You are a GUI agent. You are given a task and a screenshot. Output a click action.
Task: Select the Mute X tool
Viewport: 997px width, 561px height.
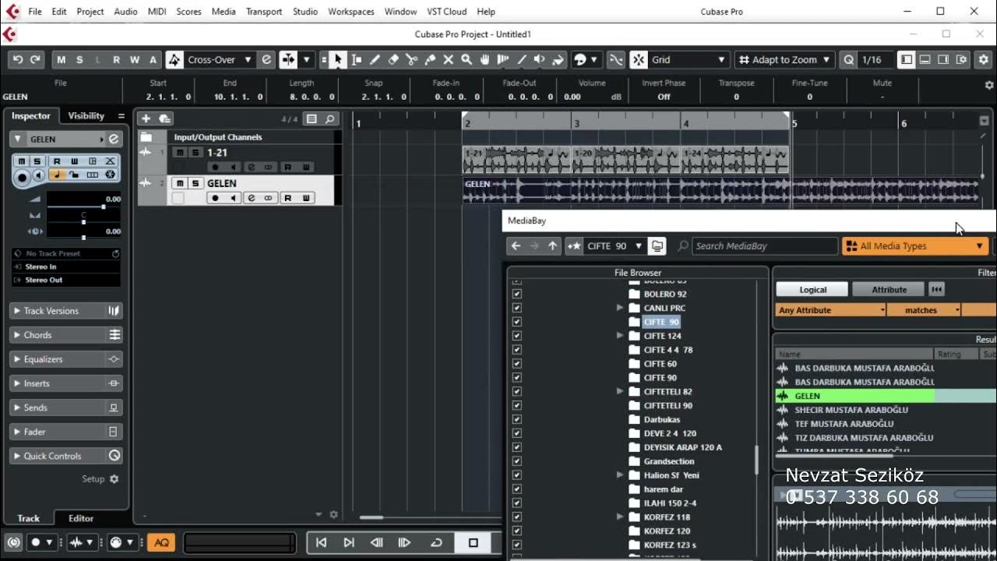(448, 59)
